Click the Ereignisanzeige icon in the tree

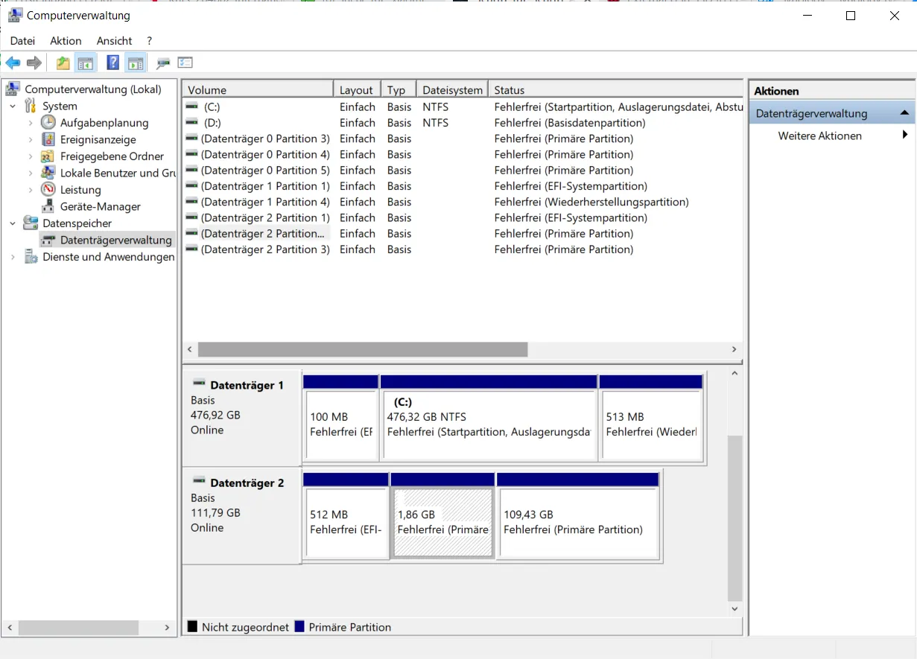[x=48, y=139]
